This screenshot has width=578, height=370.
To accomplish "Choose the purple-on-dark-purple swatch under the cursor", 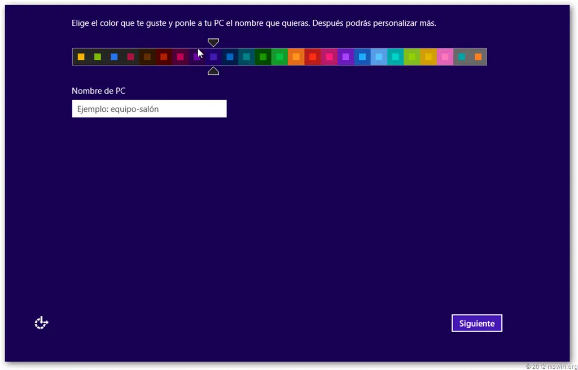I will point(197,57).
